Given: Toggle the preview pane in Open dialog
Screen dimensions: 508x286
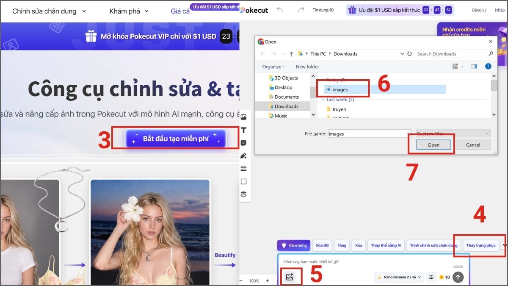Looking at the screenshot, I should pos(474,67).
